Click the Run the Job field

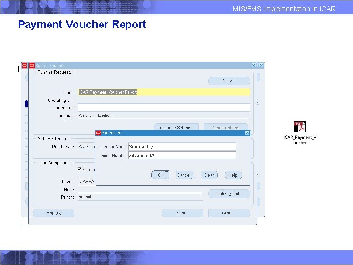(x=86, y=147)
